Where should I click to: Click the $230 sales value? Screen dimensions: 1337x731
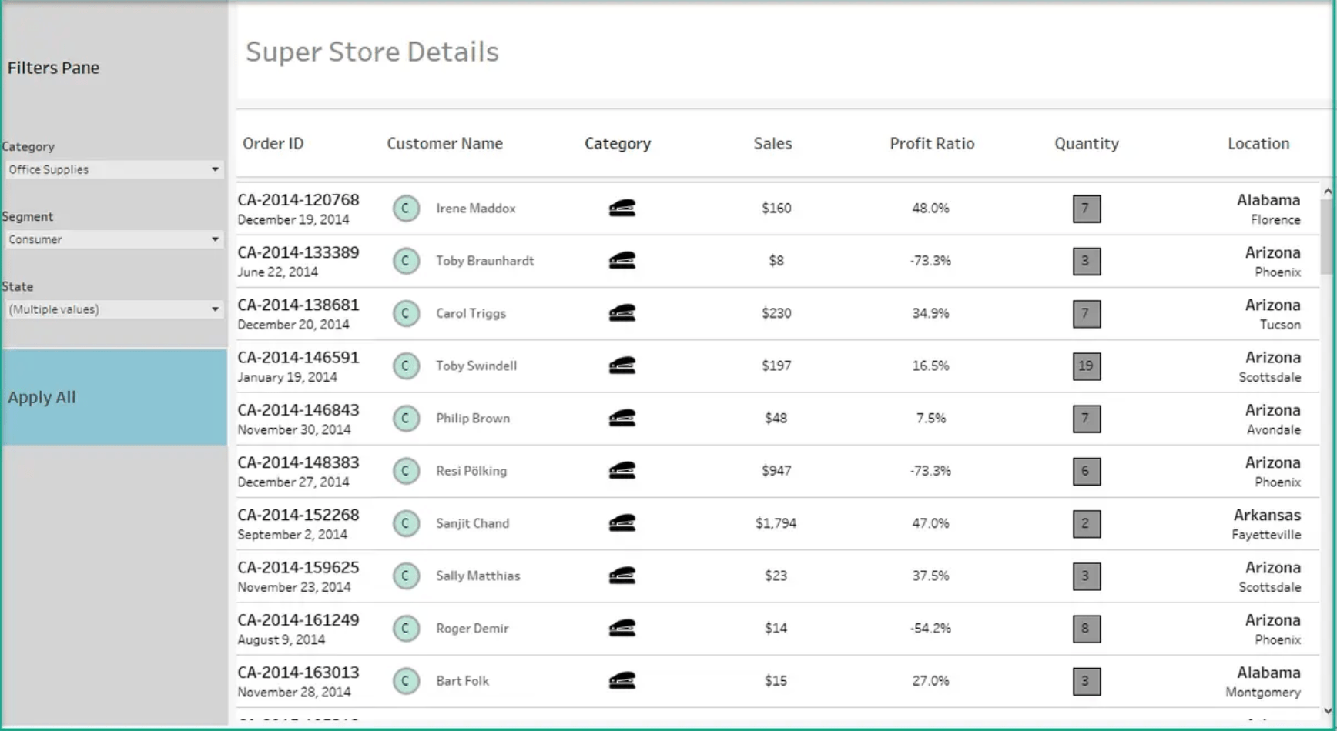[x=776, y=313]
